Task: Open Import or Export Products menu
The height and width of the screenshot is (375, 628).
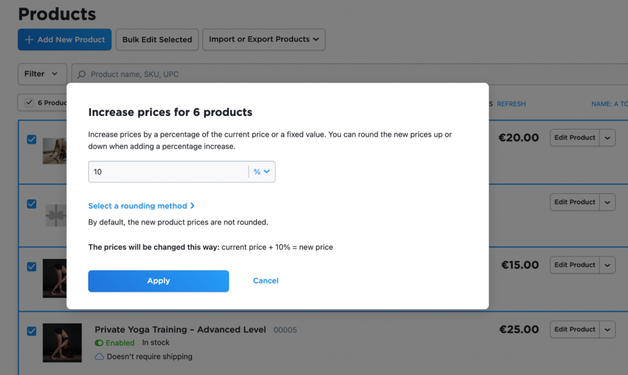Action: coord(264,39)
